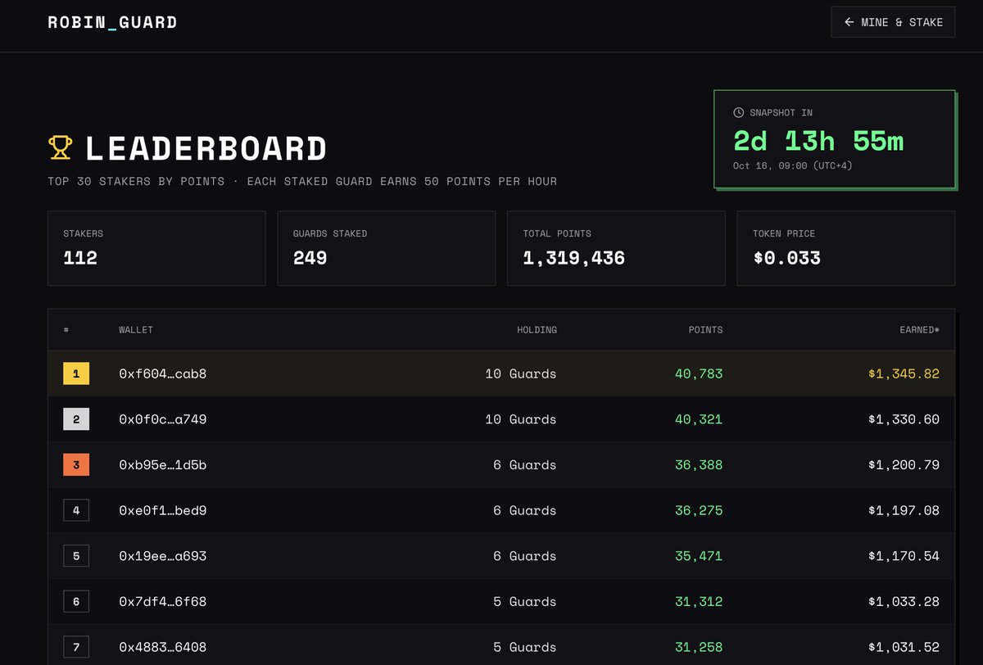Click the rank 5 badge

[76, 556]
